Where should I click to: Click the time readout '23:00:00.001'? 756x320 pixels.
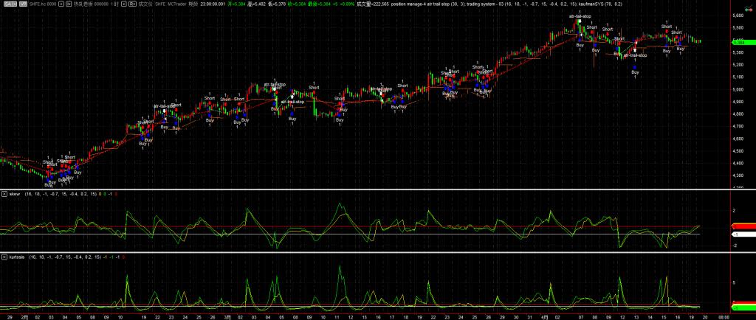click(x=213, y=4)
